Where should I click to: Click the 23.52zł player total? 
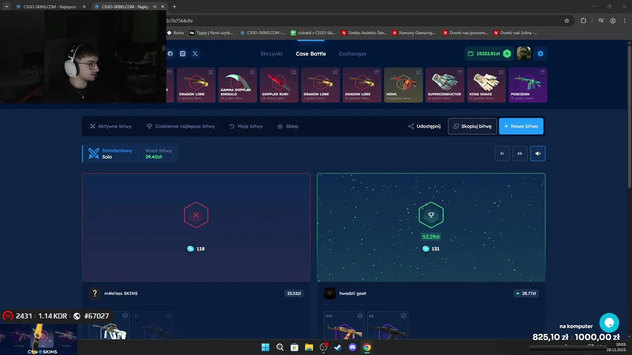coord(294,293)
